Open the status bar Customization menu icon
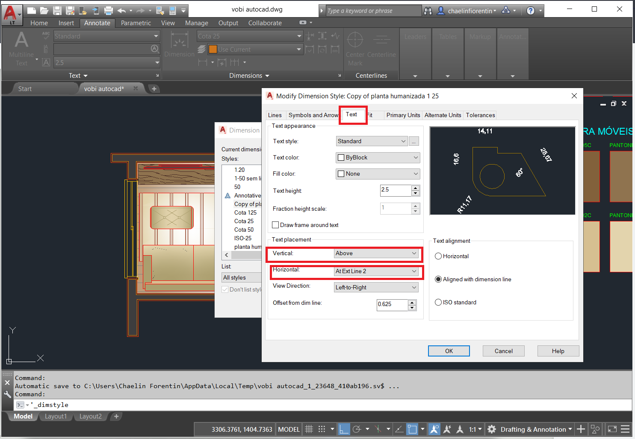This screenshot has width=635, height=439. [x=625, y=429]
